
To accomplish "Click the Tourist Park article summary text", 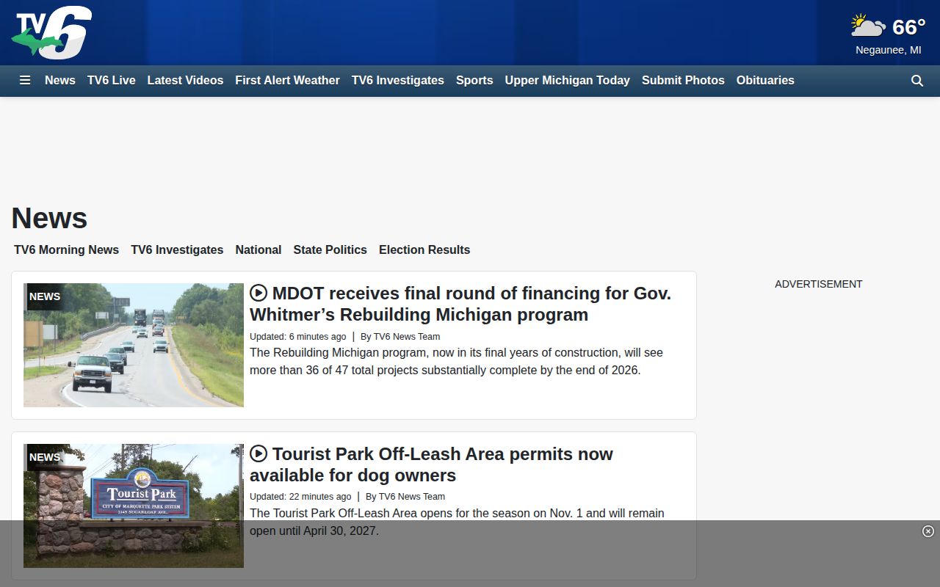I will pyautogui.click(x=457, y=522).
